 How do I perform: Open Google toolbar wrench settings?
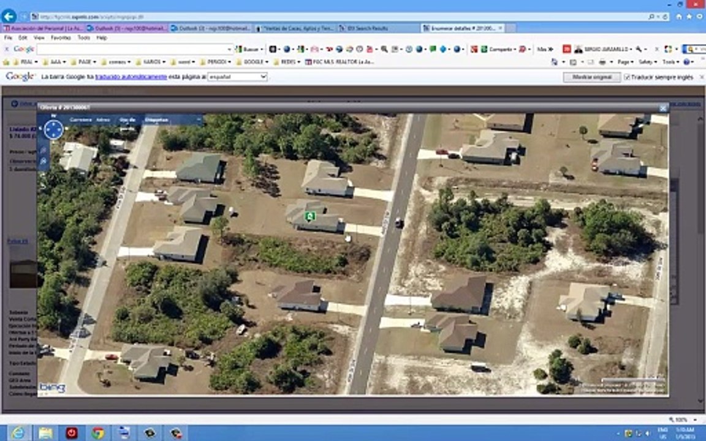640,49
